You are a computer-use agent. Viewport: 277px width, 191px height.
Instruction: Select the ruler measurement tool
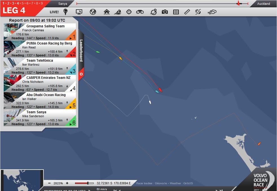tap(187, 12)
